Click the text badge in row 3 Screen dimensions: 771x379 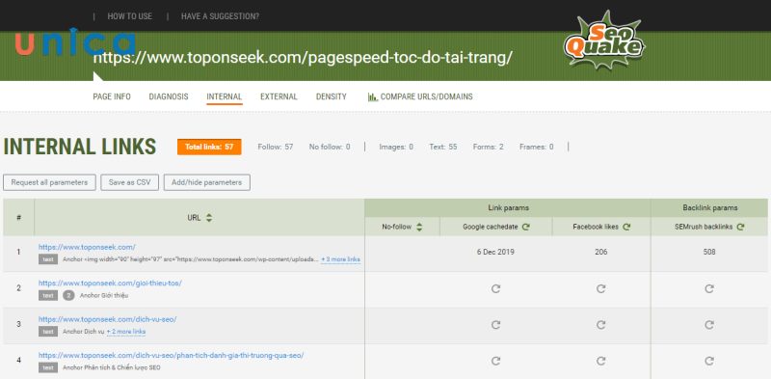click(x=47, y=332)
